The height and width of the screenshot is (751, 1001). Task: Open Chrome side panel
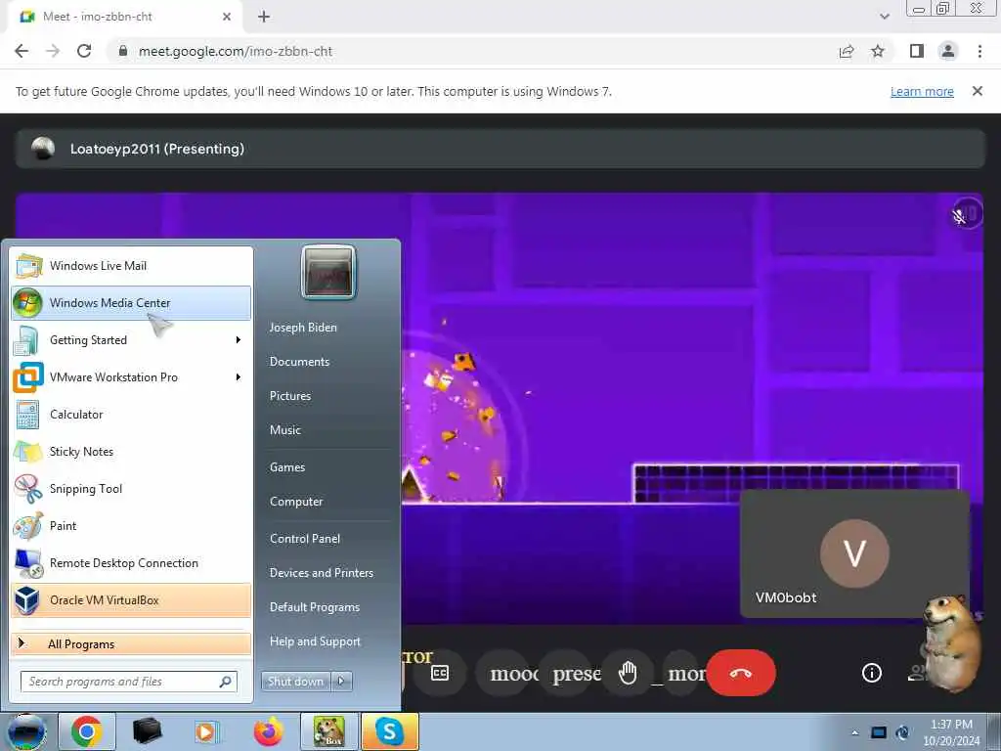click(917, 51)
